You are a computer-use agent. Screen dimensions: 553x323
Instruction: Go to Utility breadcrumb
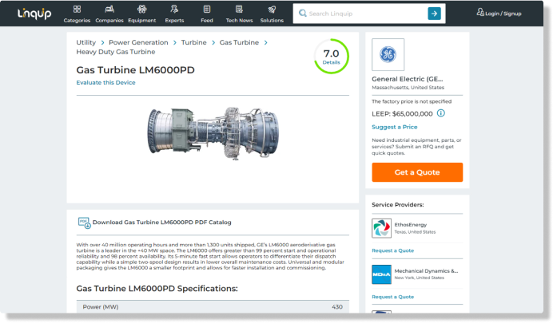[x=86, y=42]
